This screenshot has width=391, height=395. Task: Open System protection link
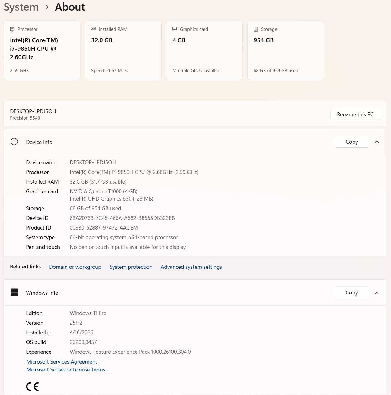pos(131,267)
